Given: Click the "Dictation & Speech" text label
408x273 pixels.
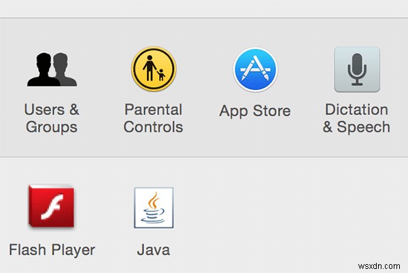Looking at the screenshot, I should coord(356,118).
